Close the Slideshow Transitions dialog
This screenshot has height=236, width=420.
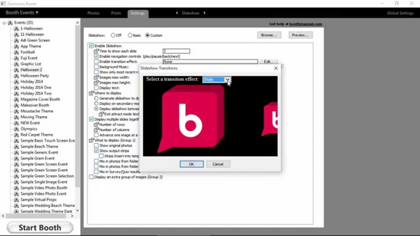click(276, 68)
